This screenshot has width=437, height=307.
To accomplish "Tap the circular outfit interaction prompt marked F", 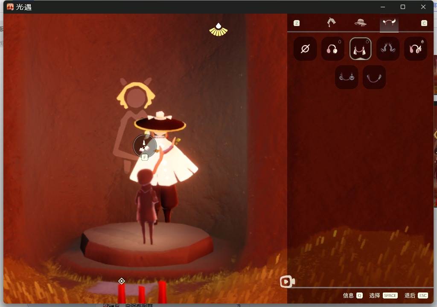I will point(145,146).
